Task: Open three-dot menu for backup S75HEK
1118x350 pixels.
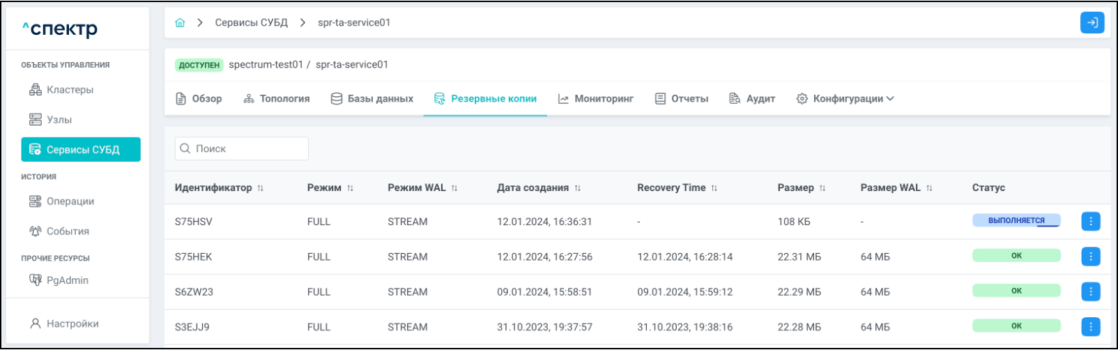Action: point(1090,257)
